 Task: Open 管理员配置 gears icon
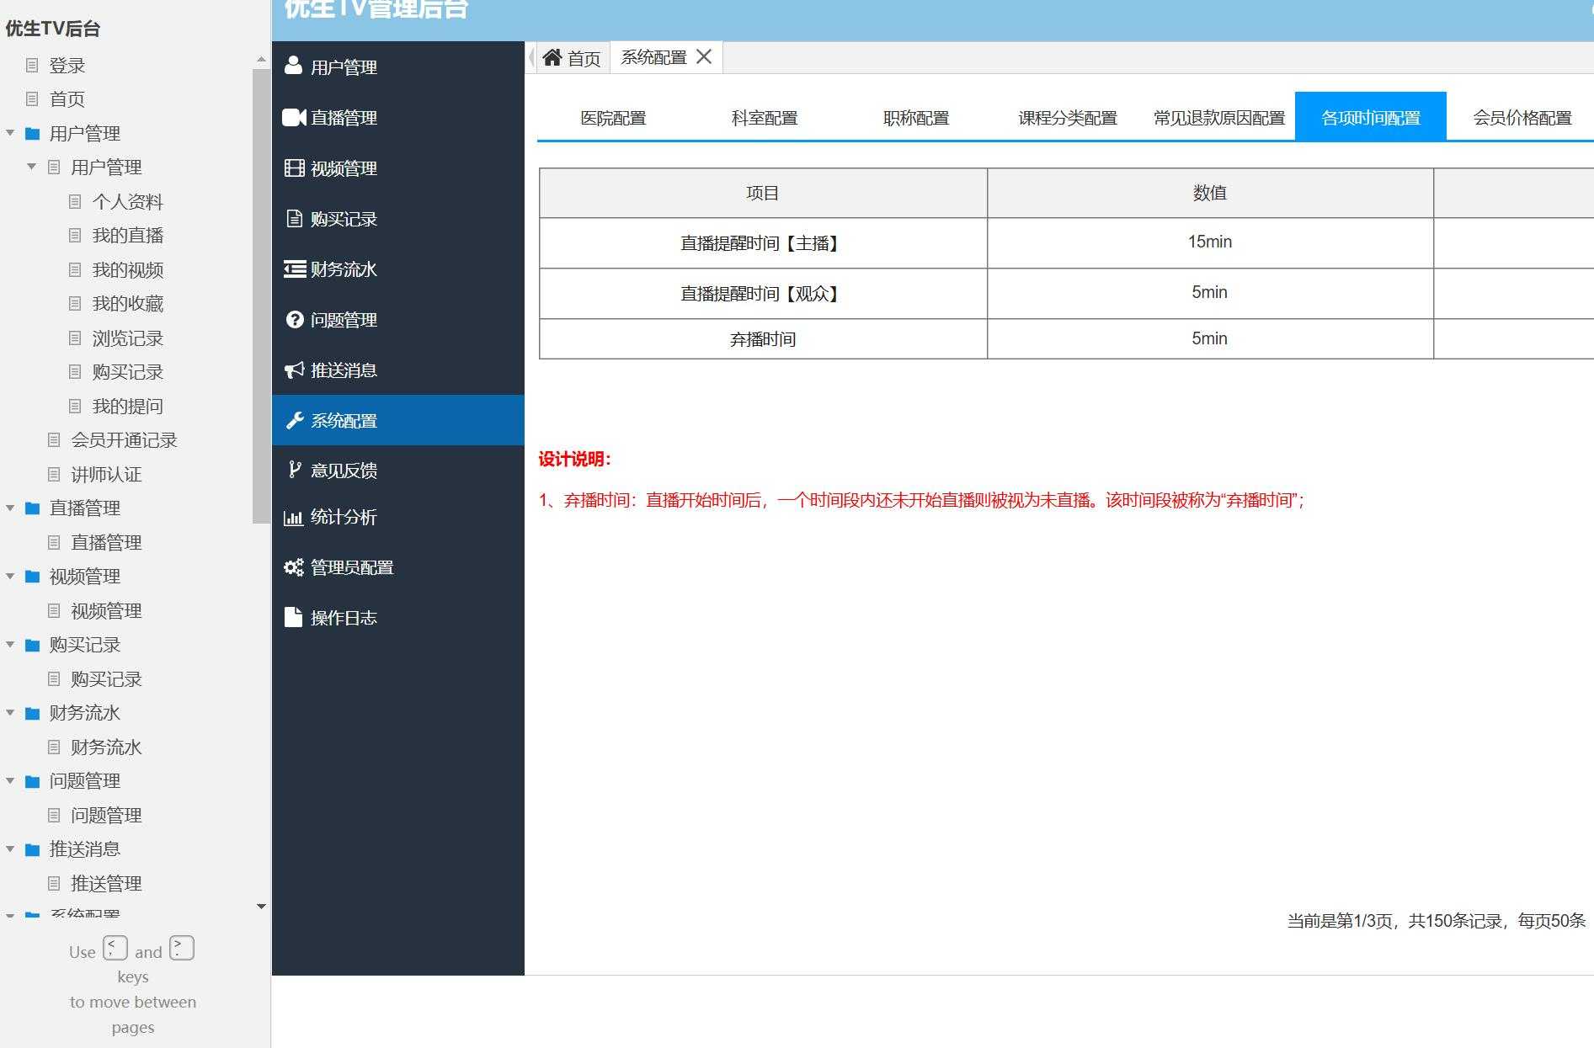pos(293,567)
